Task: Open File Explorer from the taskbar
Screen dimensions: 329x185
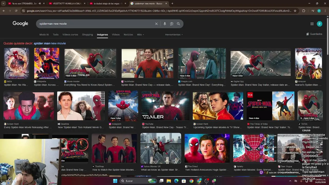Action: tap(169, 181)
